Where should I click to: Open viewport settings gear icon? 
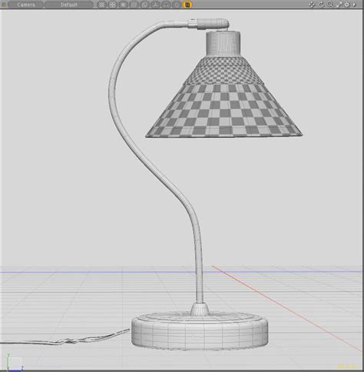click(347, 5)
